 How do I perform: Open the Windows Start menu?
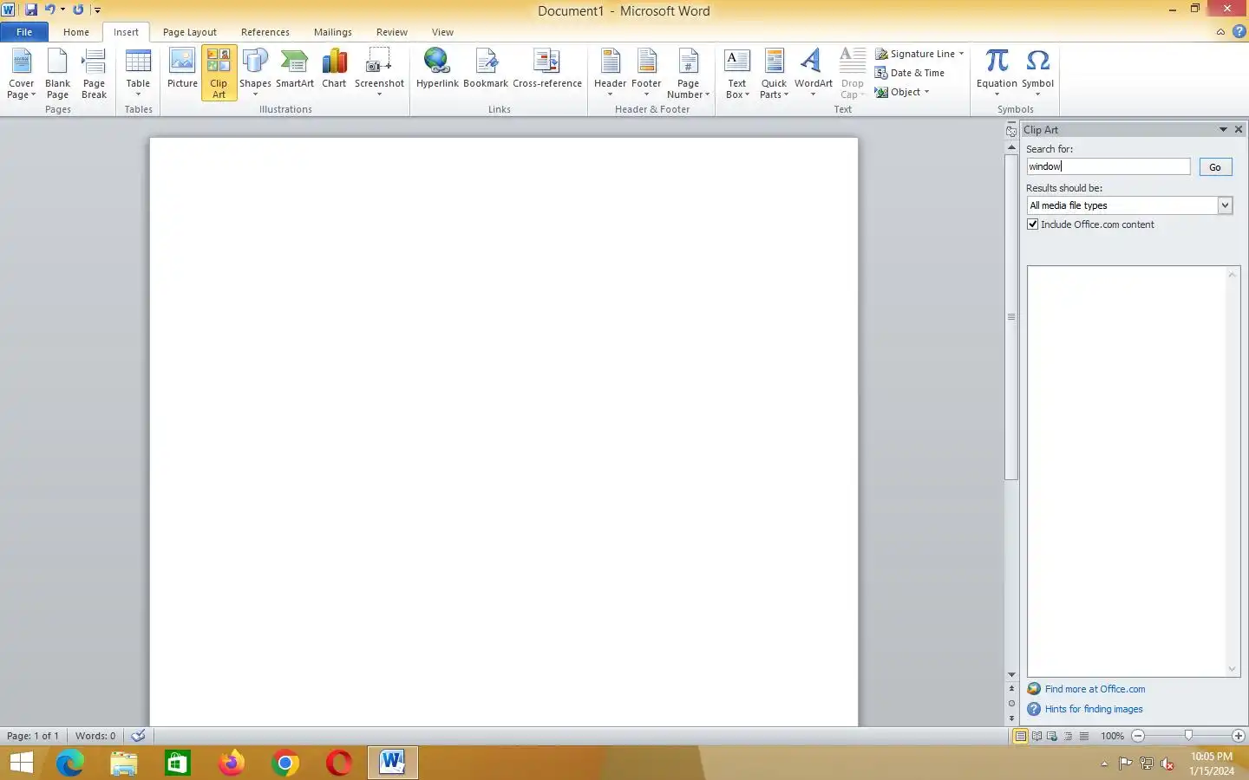(x=21, y=763)
